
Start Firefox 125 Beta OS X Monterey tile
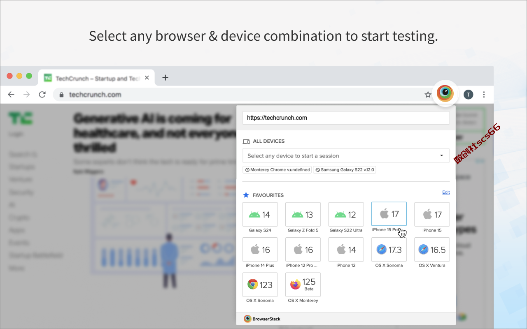coord(303,285)
